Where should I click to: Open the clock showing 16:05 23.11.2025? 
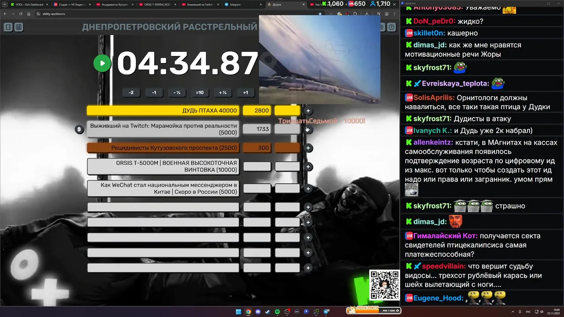coord(553,312)
